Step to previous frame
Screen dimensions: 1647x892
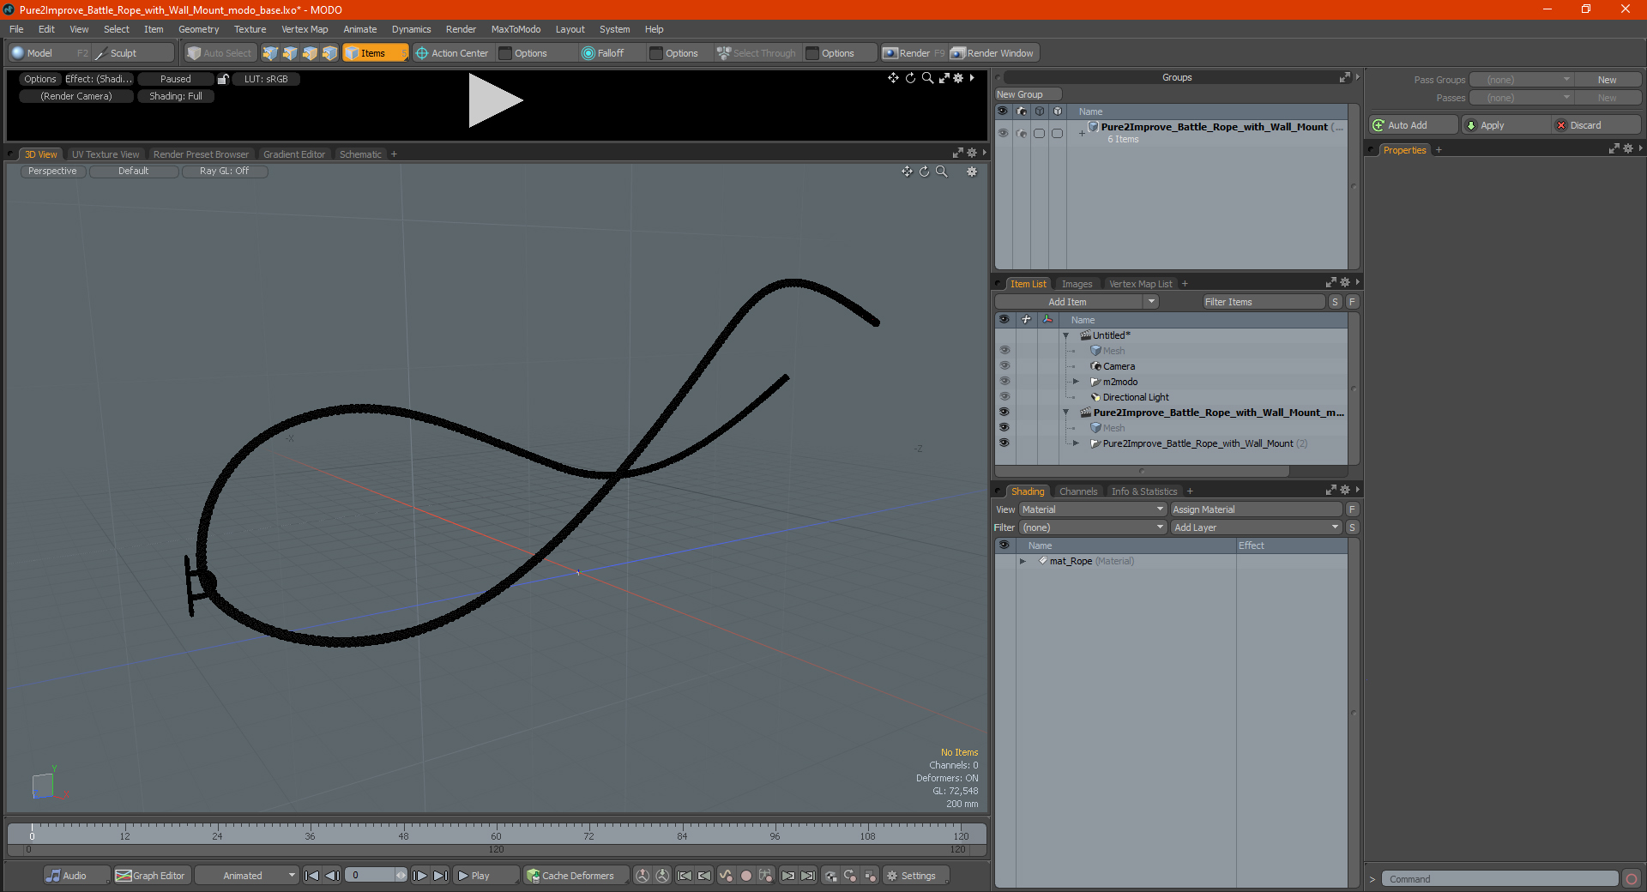pos(332,876)
